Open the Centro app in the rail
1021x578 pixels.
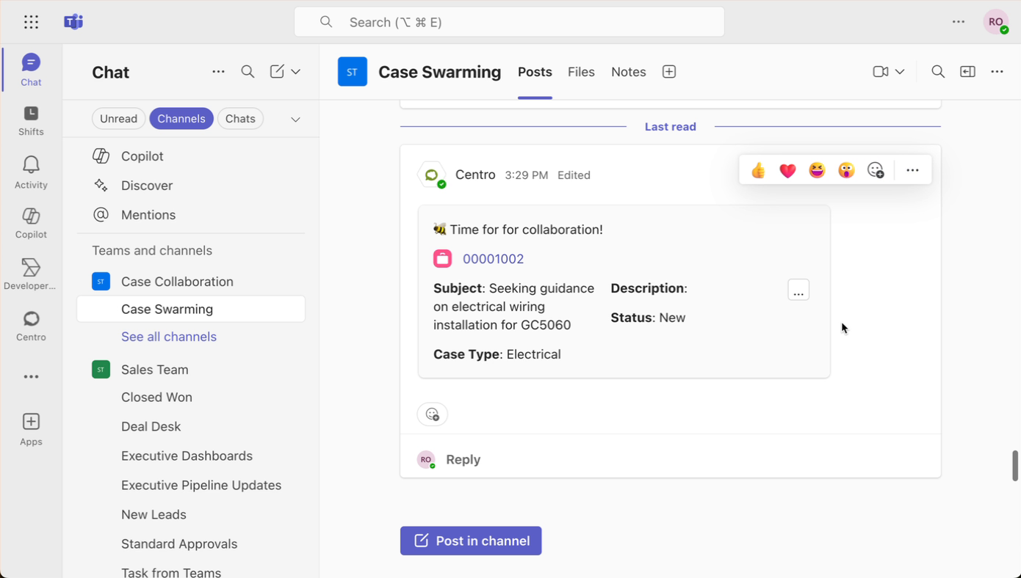point(31,326)
